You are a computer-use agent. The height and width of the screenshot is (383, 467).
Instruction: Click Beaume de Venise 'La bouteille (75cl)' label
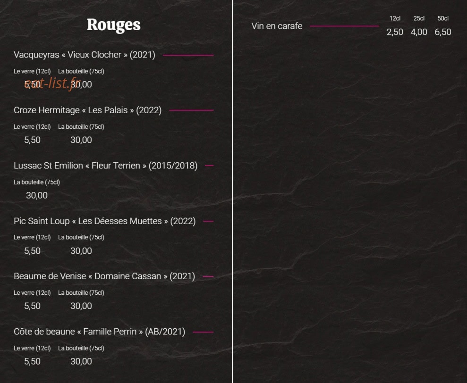pos(81,293)
